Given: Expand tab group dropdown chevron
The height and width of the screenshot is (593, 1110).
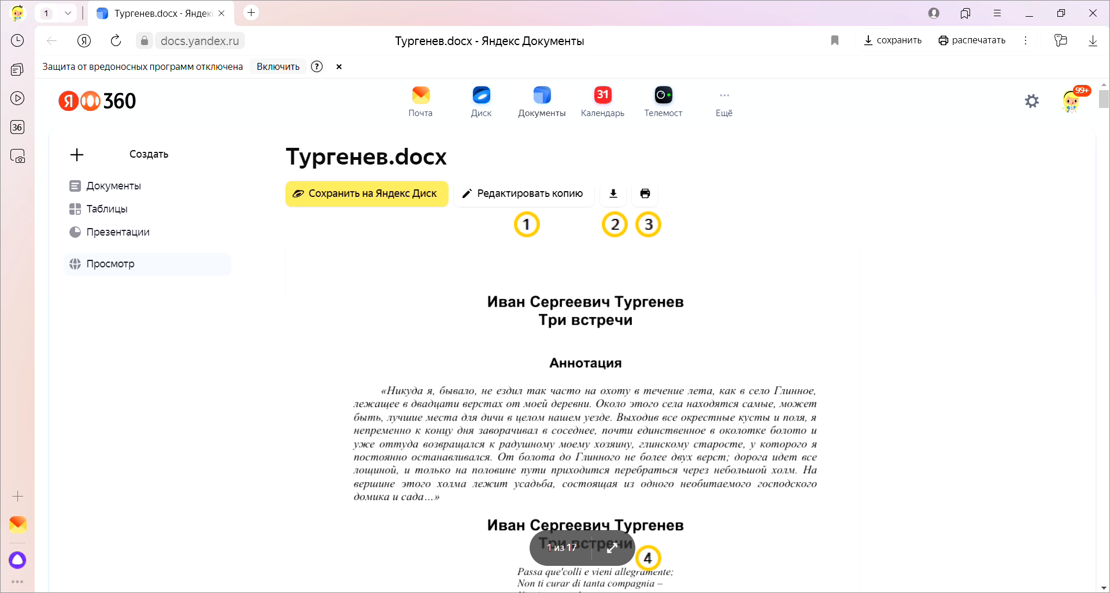Looking at the screenshot, I should 68,13.
